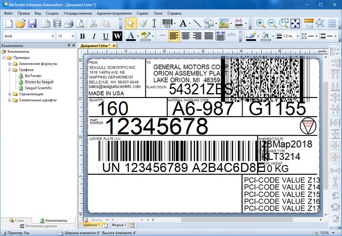The height and width of the screenshot is (236, 342).
Task: Open the Администрирование menu
Action: (114, 13)
